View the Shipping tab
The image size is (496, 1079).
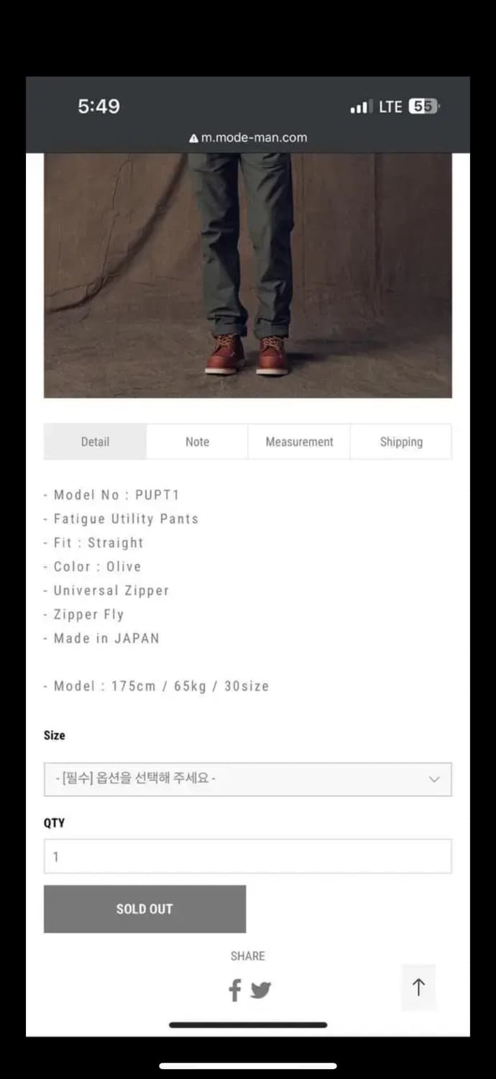(401, 442)
